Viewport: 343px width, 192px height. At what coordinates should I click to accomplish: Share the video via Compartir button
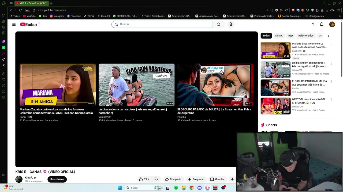point(173,179)
